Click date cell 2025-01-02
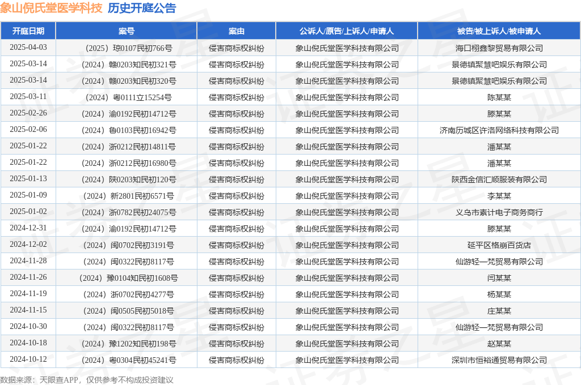 28,212
